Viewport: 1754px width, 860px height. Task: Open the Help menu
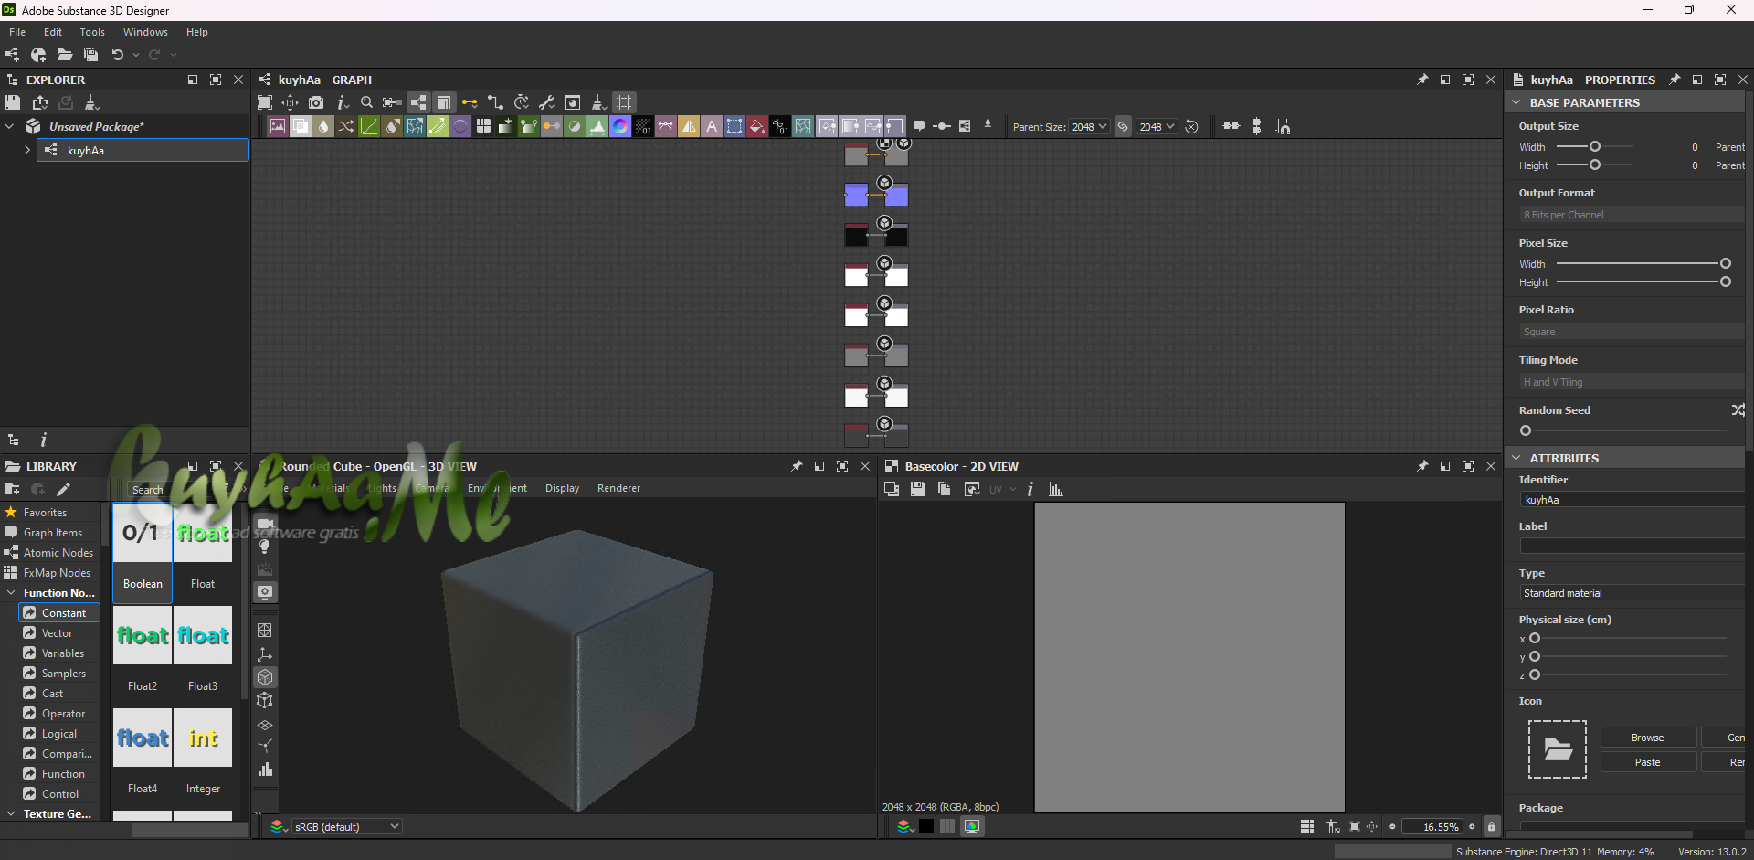197,32
